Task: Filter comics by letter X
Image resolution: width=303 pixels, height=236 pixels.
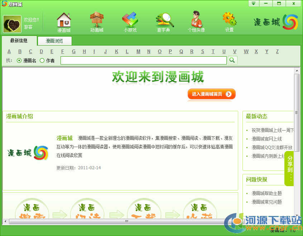Action: tap(256, 51)
